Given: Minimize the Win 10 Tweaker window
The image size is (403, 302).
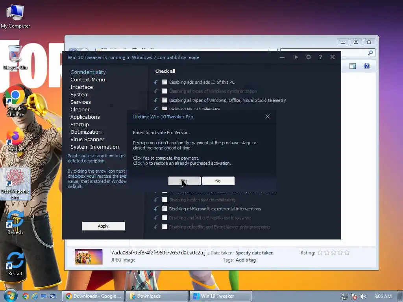Looking at the screenshot, I should tap(282, 57).
